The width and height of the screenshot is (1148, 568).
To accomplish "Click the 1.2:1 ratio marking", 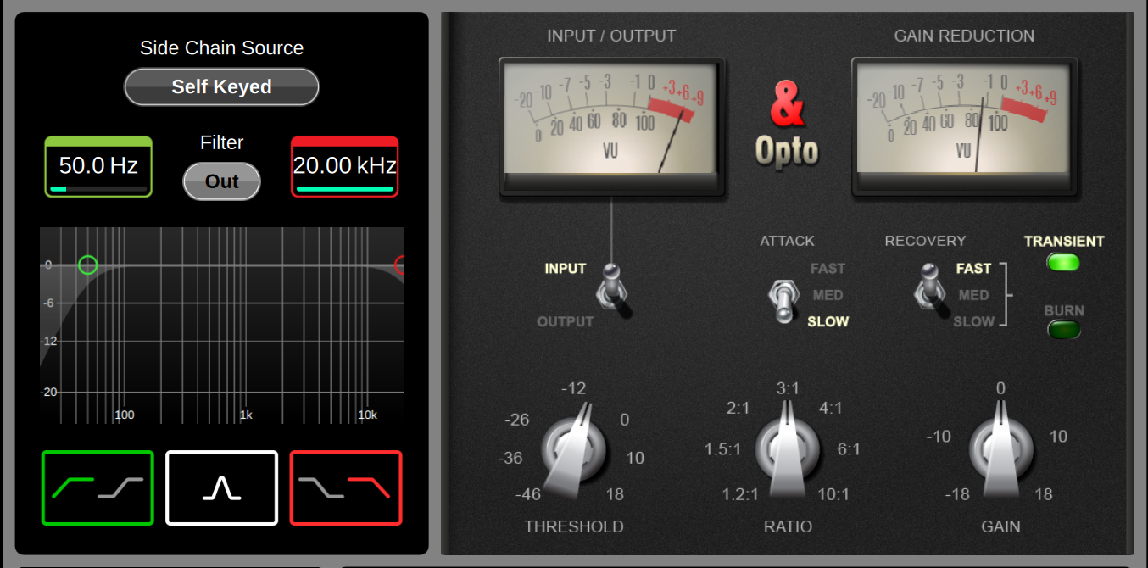I will 740,494.
